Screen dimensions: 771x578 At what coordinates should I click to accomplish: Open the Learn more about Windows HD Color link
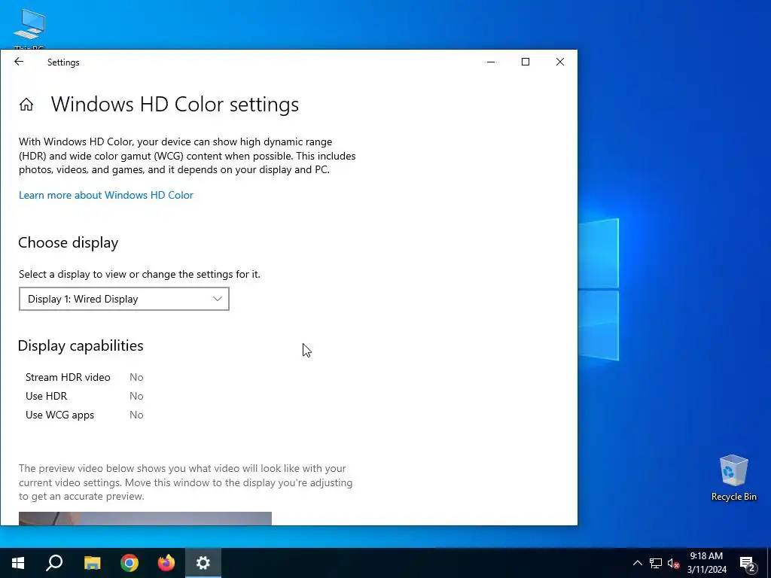click(105, 195)
